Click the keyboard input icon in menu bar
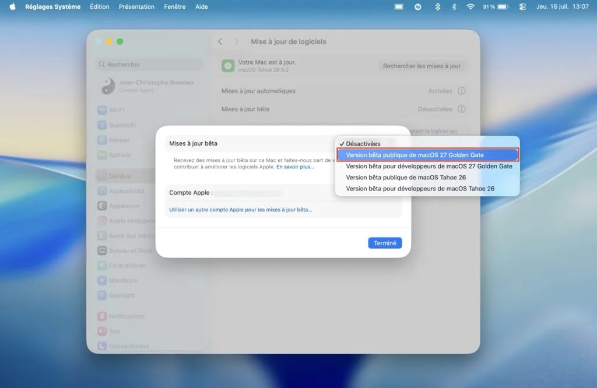 (399, 6)
